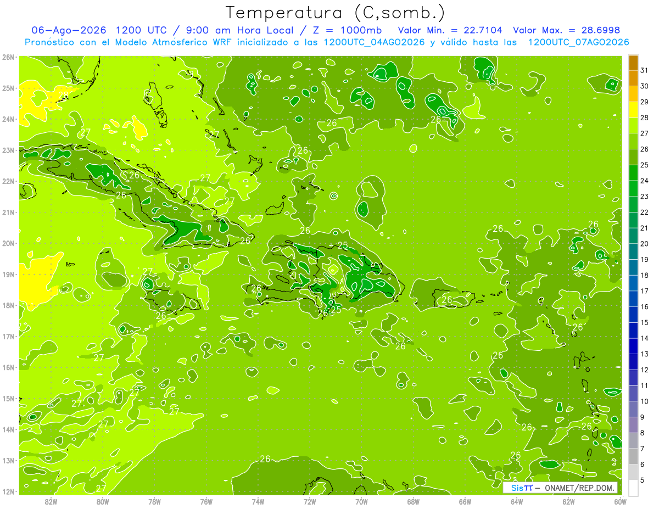Click legend value "23" on the color bar
The image size is (659, 509).
pyautogui.click(x=644, y=196)
